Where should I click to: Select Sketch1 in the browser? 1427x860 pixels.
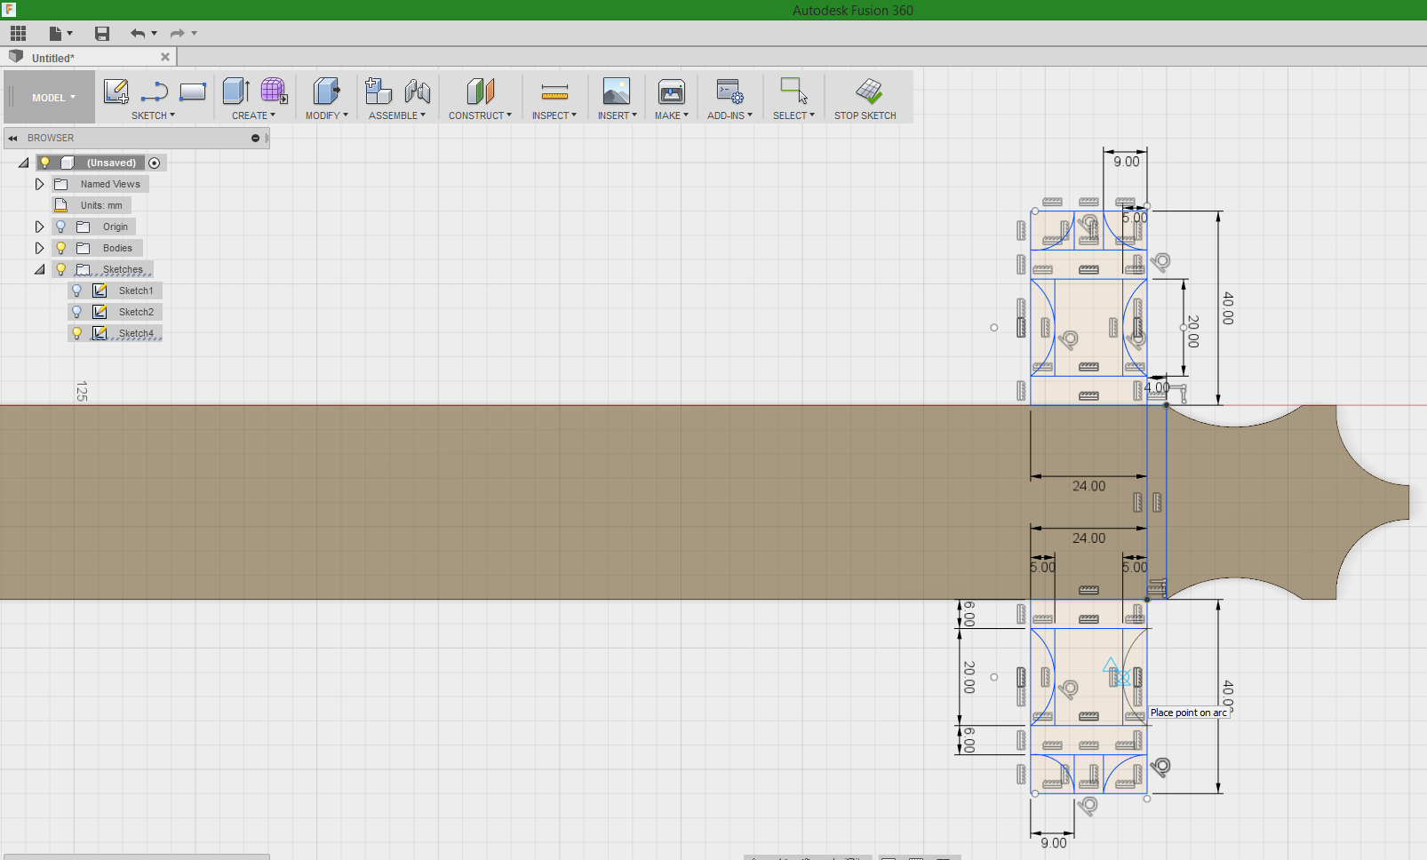coord(135,291)
